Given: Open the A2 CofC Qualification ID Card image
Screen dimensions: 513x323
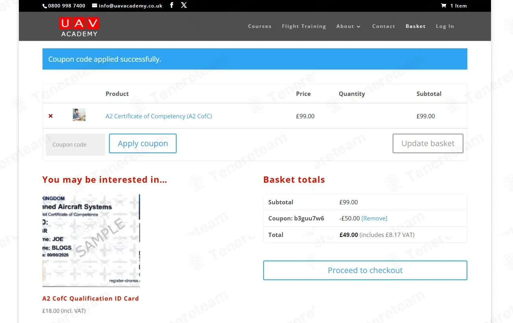Looking at the screenshot, I should (x=91, y=240).
